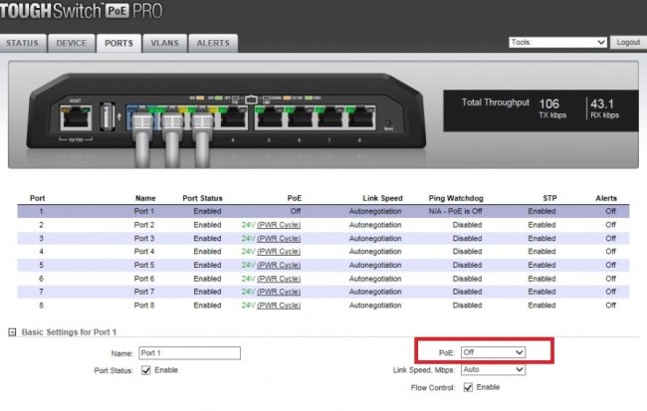Switch to the STATUS tab
The height and width of the screenshot is (411, 647).
[x=23, y=44]
